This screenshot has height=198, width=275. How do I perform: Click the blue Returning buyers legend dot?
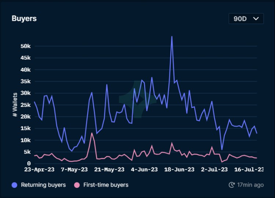(15, 185)
